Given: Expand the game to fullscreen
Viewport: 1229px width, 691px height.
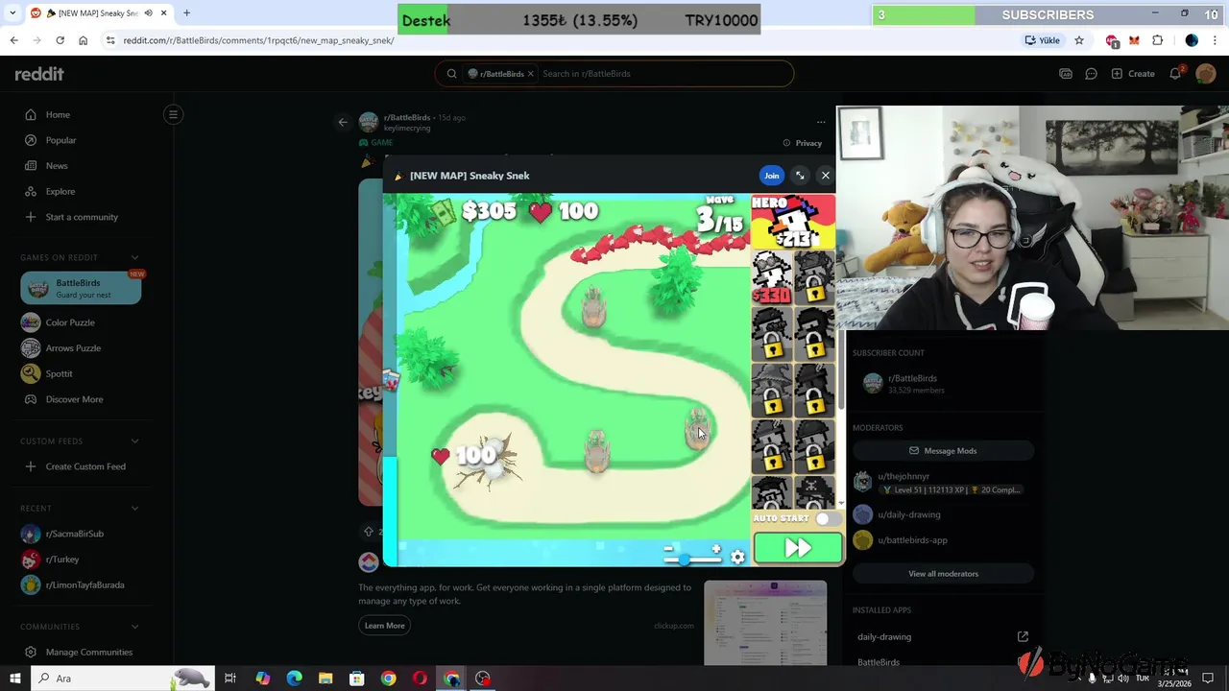Looking at the screenshot, I should point(800,176).
